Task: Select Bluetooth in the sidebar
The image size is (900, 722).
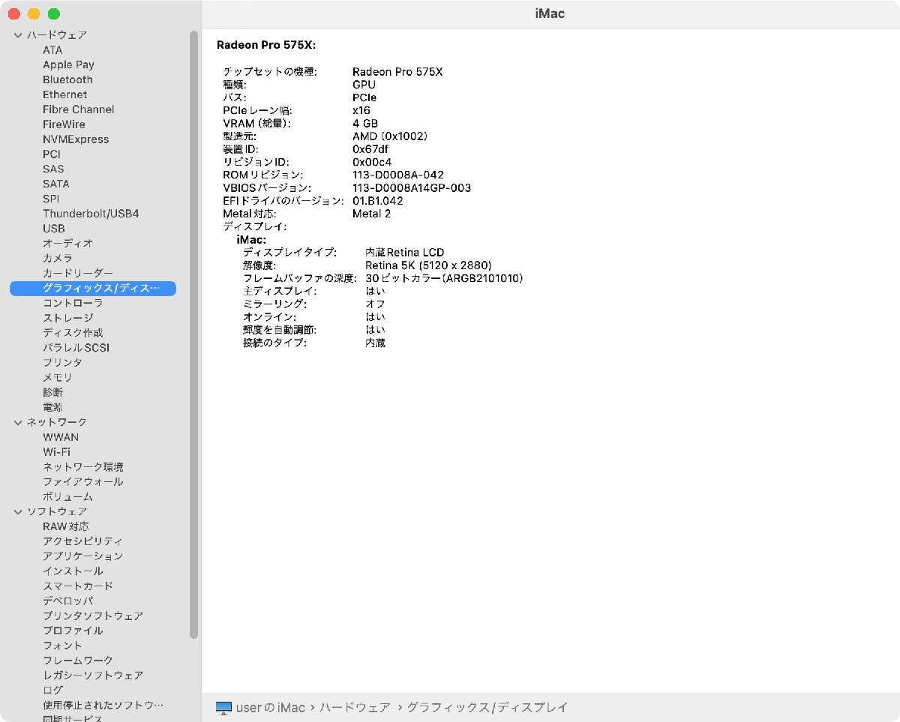Action: (x=67, y=79)
